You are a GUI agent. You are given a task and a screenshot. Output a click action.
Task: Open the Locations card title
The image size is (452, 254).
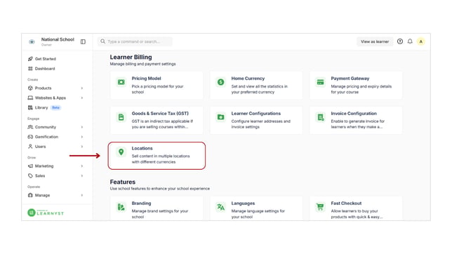click(142, 148)
